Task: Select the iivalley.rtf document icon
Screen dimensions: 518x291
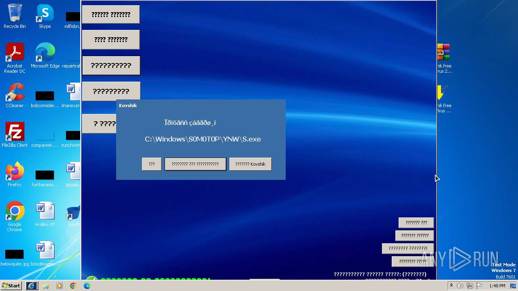Action: (x=45, y=214)
